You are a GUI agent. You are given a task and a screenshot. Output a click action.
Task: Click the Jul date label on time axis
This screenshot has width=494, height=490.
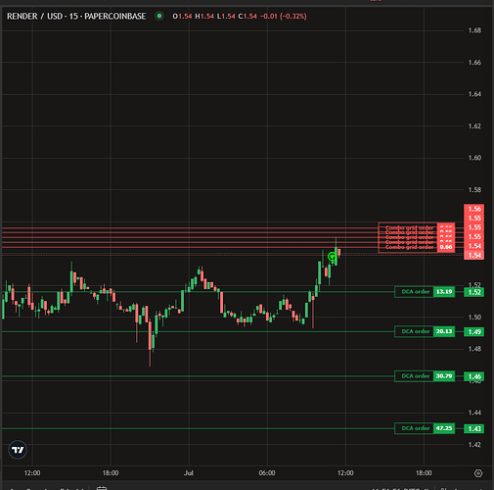click(189, 473)
